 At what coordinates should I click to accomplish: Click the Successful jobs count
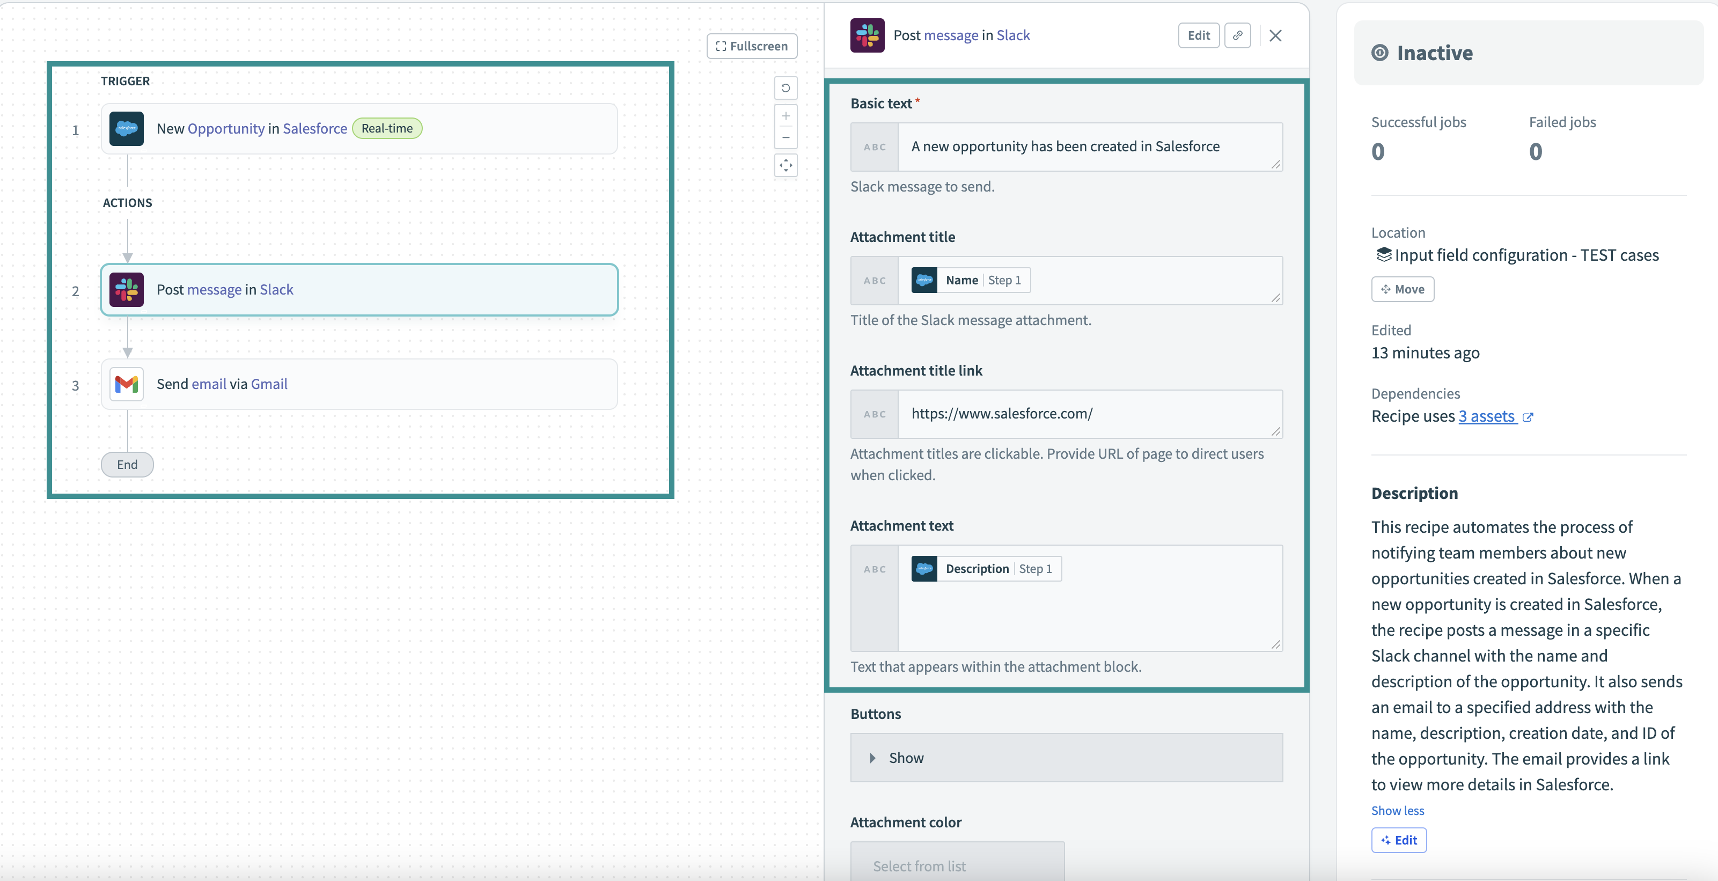pyautogui.click(x=1378, y=151)
